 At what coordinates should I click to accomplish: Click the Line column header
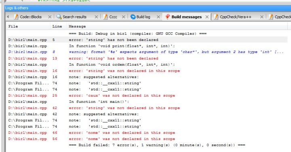(59, 27)
